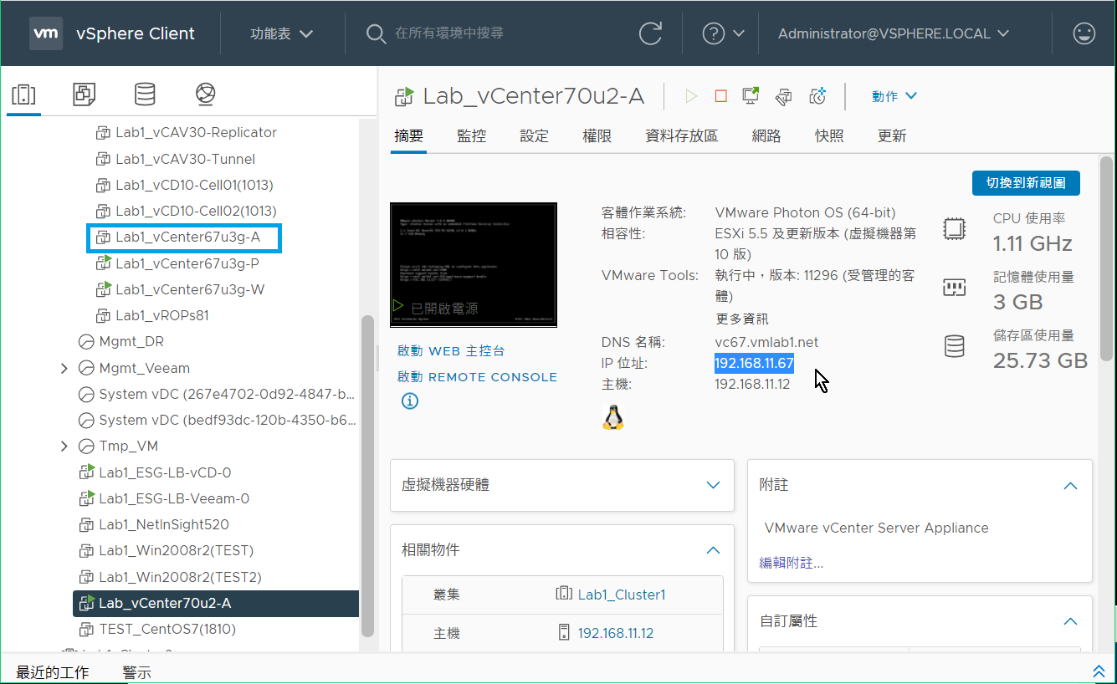The height and width of the screenshot is (684, 1117).
Task: Switch to the 網路 tab
Action: (x=766, y=136)
